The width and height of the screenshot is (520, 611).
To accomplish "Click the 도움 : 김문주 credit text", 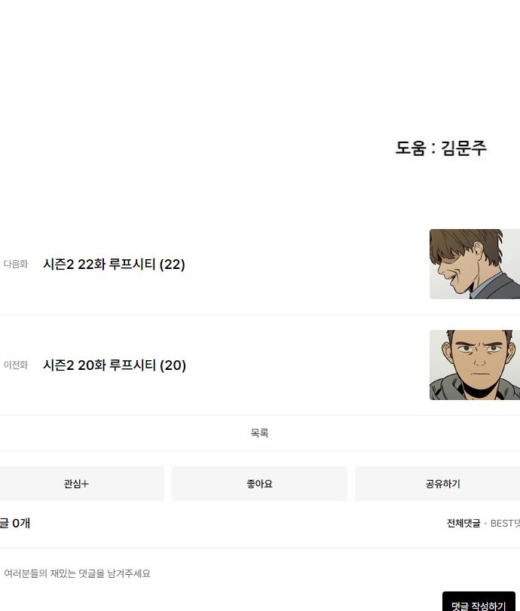I will 441,148.
